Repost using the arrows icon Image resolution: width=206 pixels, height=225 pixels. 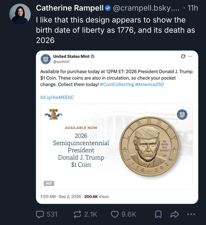coord(77,214)
